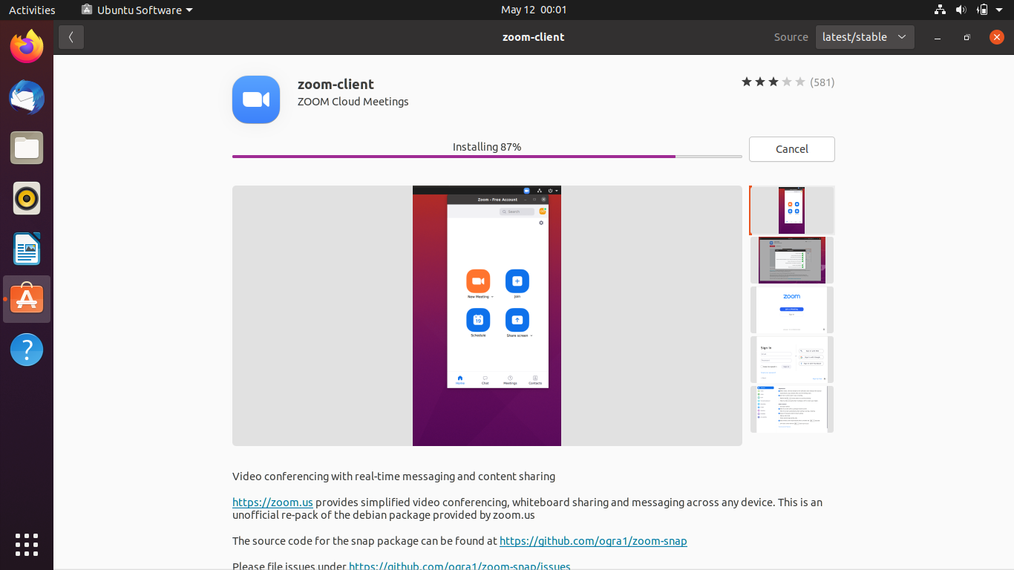Click the wired network tray icon
1014x570 pixels.
[939, 10]
